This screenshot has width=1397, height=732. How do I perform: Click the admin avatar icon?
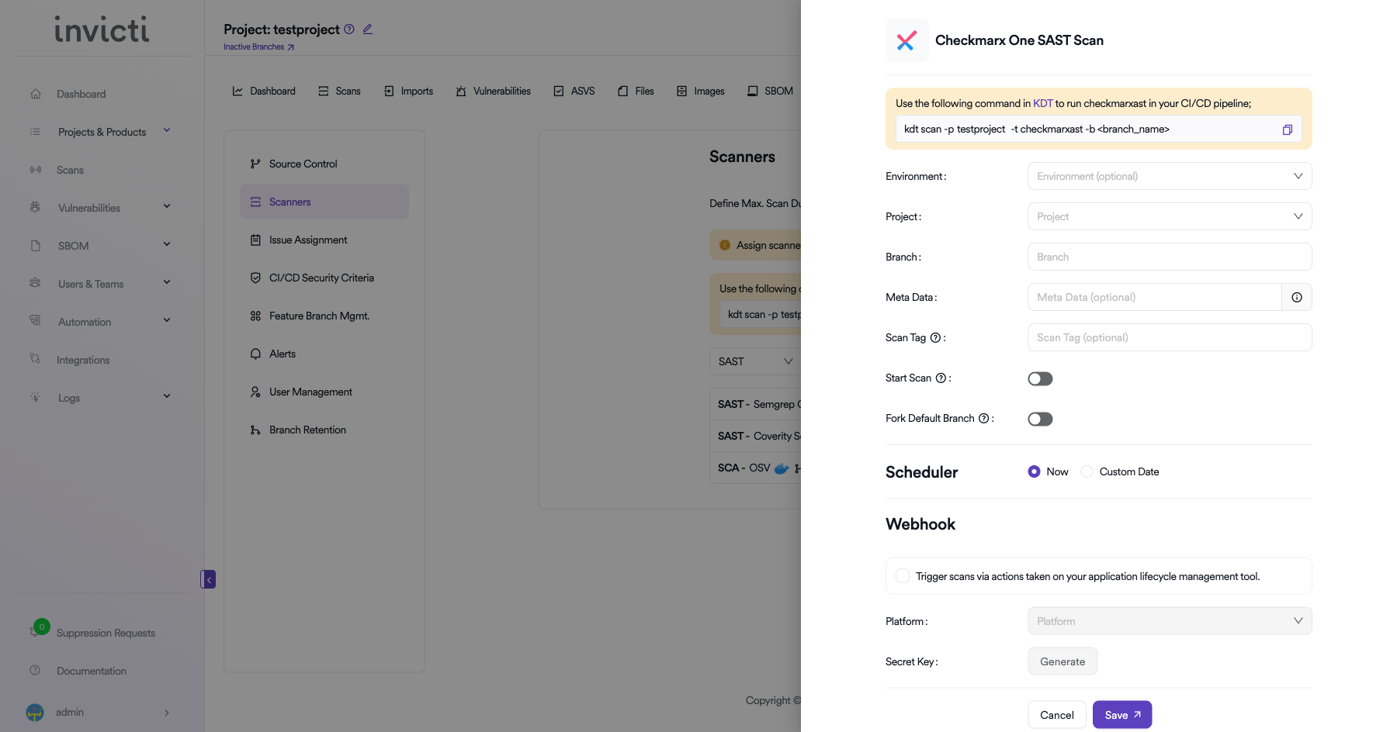[x=35, y=712]
